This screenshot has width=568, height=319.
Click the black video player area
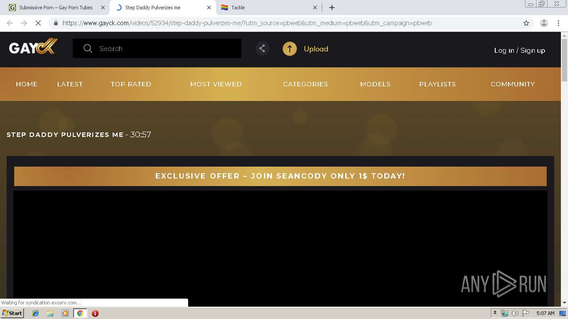coord(280,248)
